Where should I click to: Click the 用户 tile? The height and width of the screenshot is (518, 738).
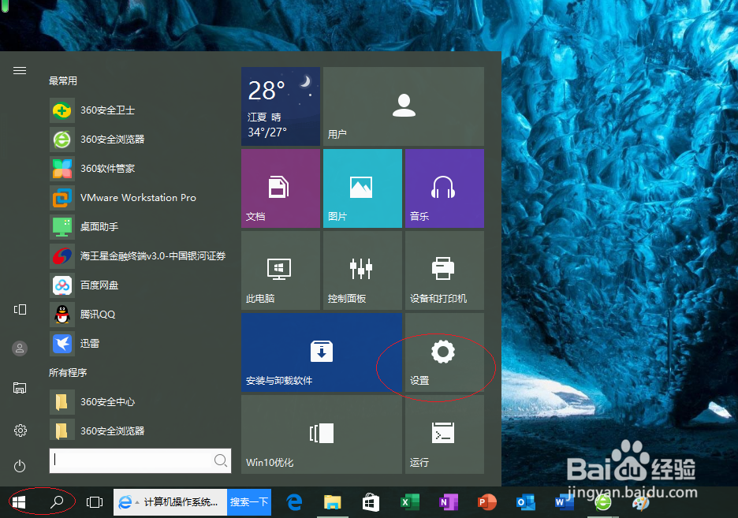coord(404,106)
